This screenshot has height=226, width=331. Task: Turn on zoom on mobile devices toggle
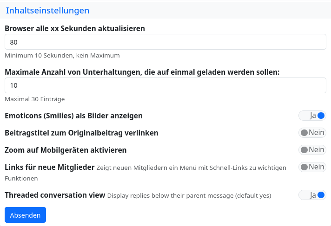(x=312, y=150)
